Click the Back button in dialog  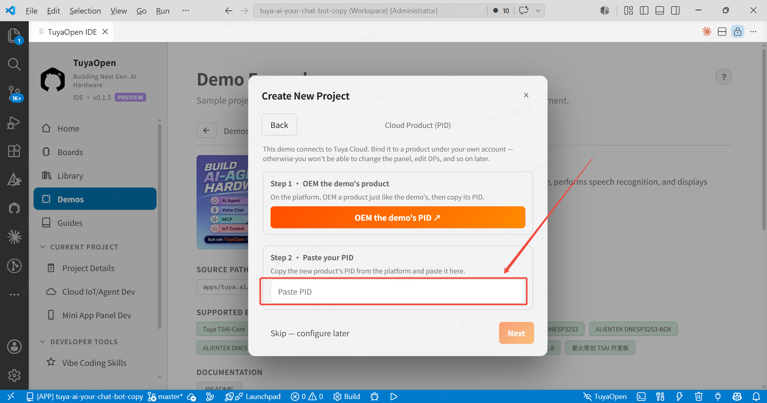[x=279, y=125]
